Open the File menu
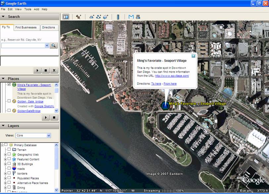The image size is (269, 194). pyautogui.click(x=3, y=9)
